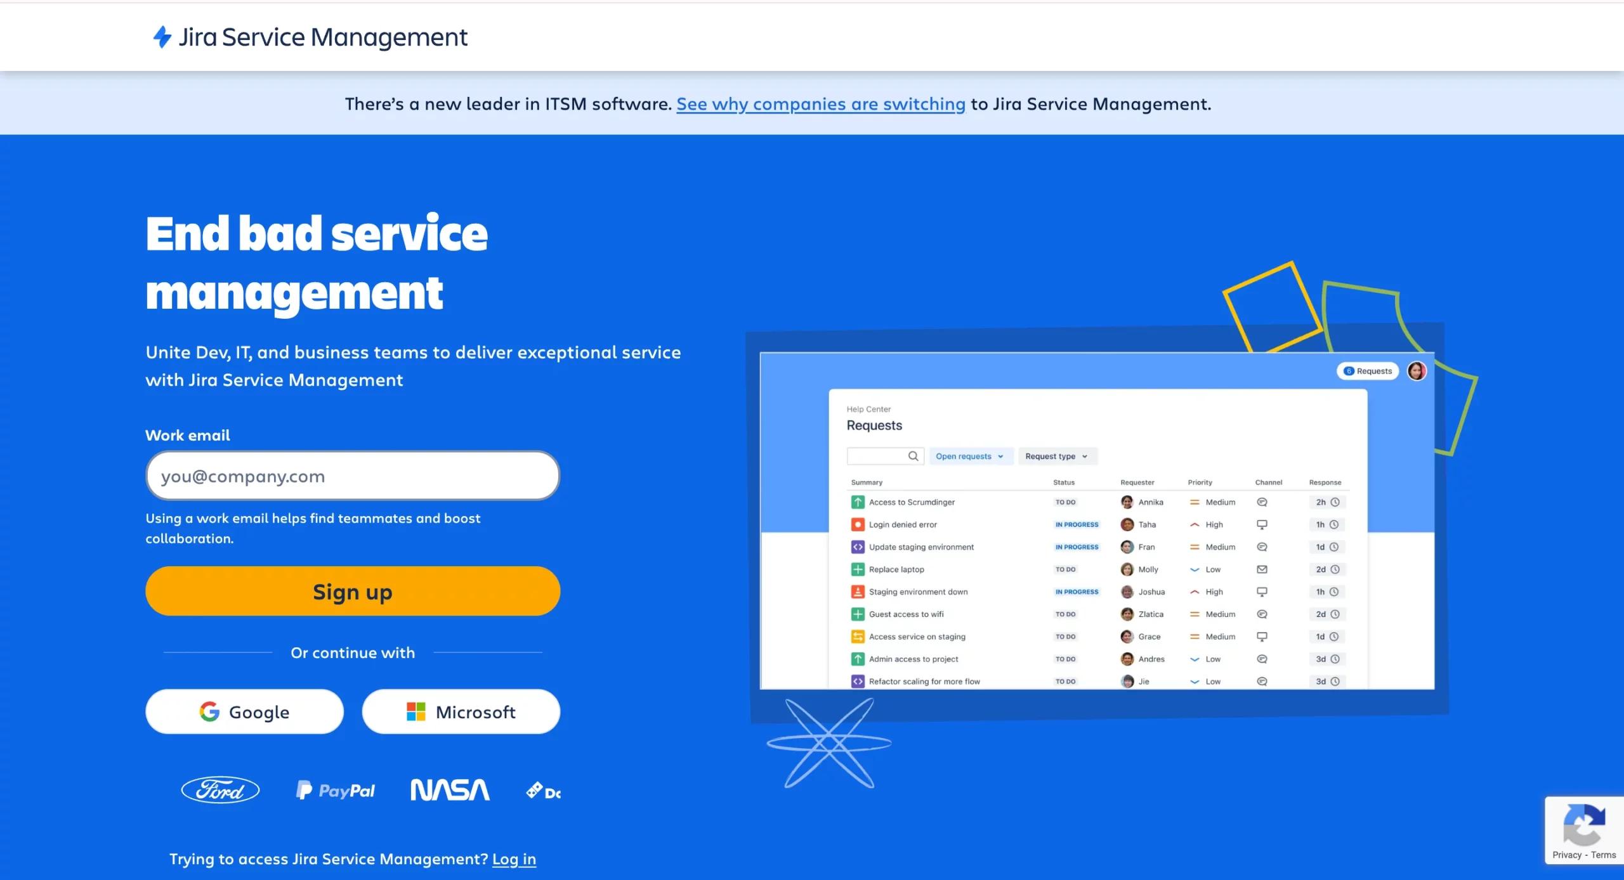Click the Requests badge in the preview

(1368, 371)
